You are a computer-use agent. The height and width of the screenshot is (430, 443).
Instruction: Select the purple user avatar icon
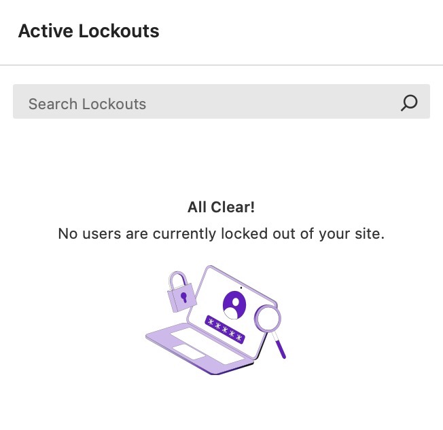tap(234, 305)
